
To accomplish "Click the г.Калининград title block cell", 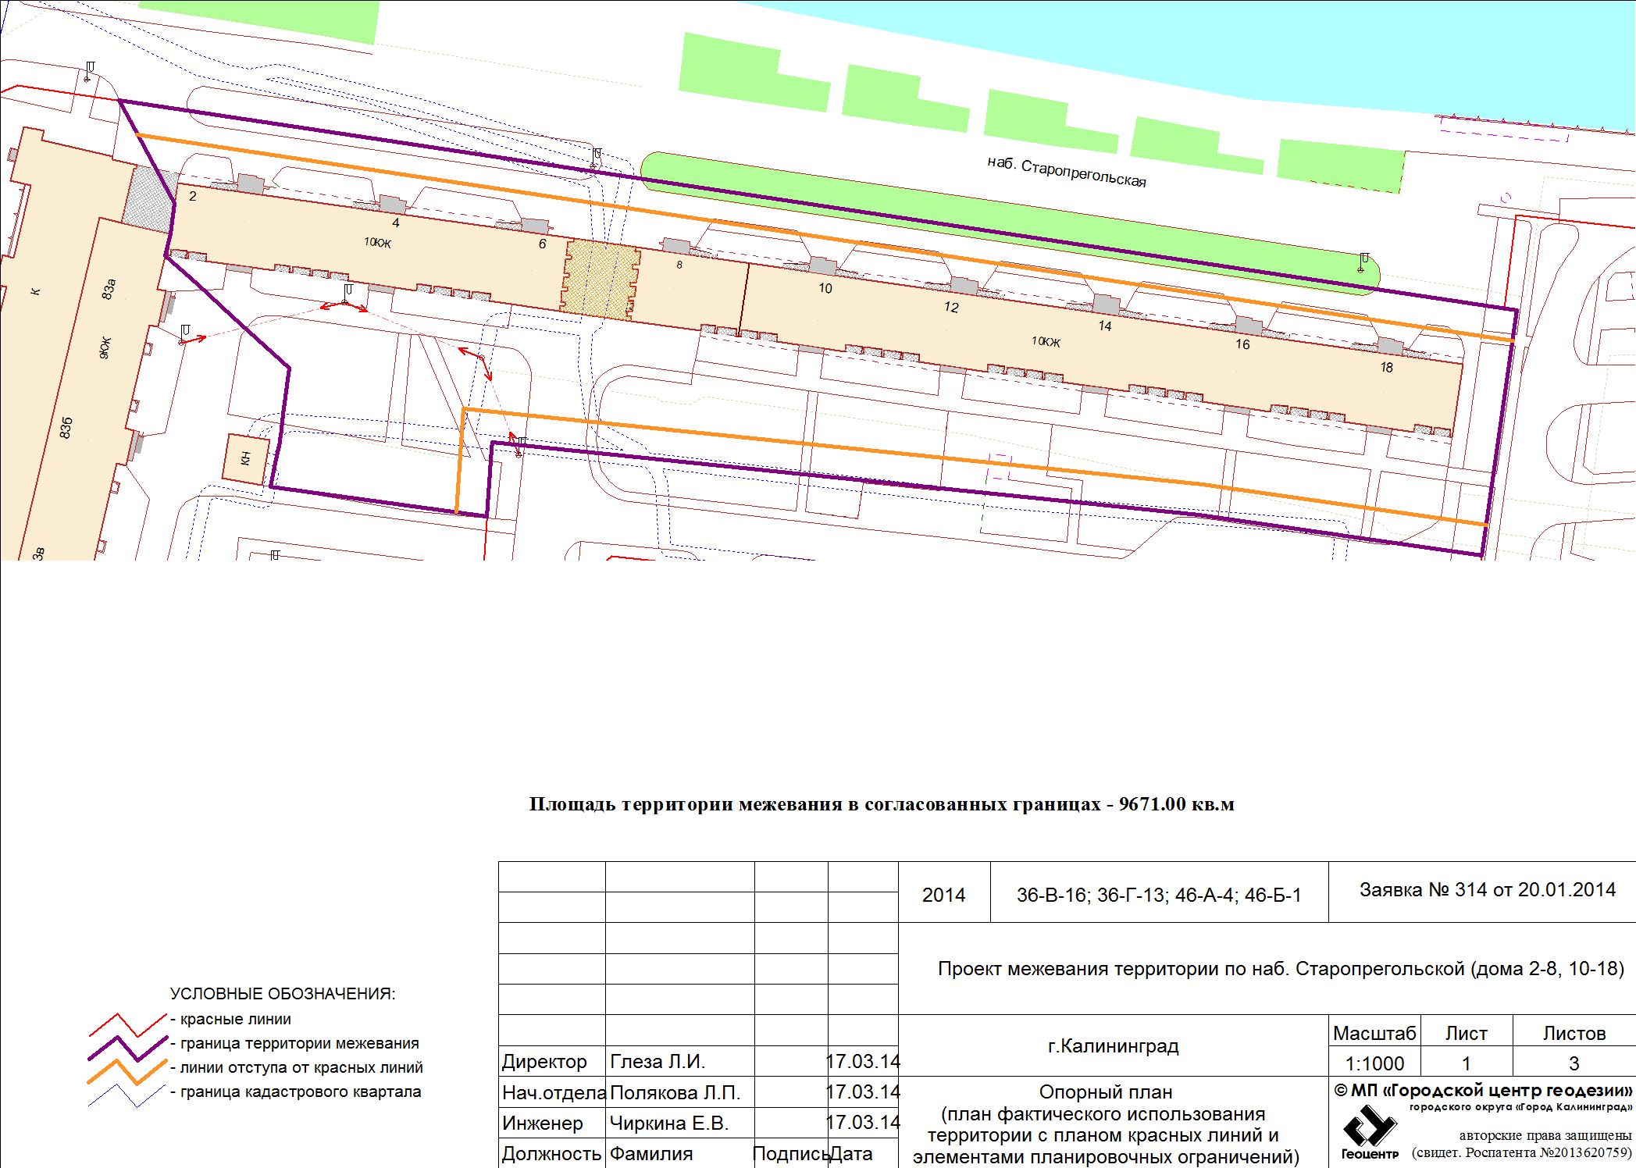I will coord(1113,1045).
